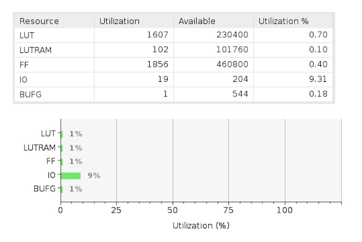
Task: Click the Available column header
Action: click(x=197, y=21)
